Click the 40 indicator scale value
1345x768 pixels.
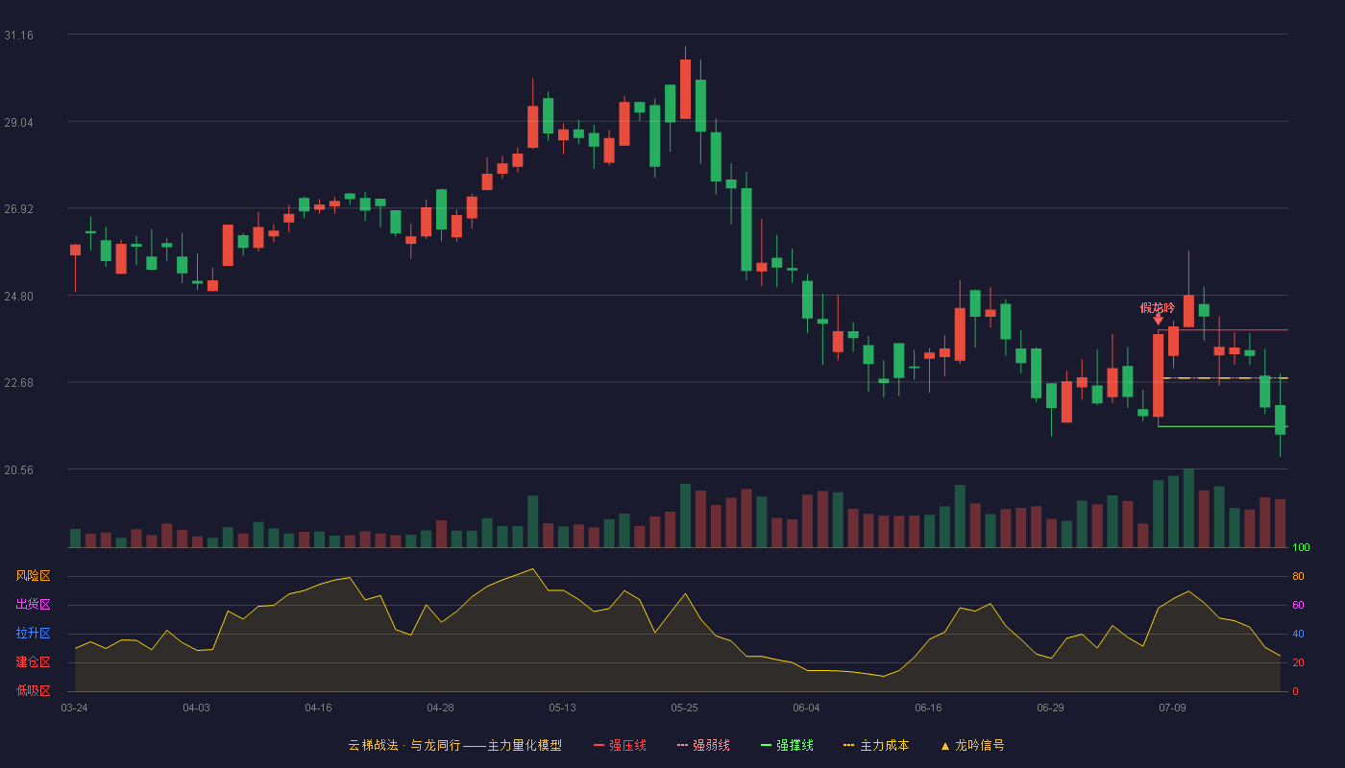pyautogui.click(x=1298, y=634)
